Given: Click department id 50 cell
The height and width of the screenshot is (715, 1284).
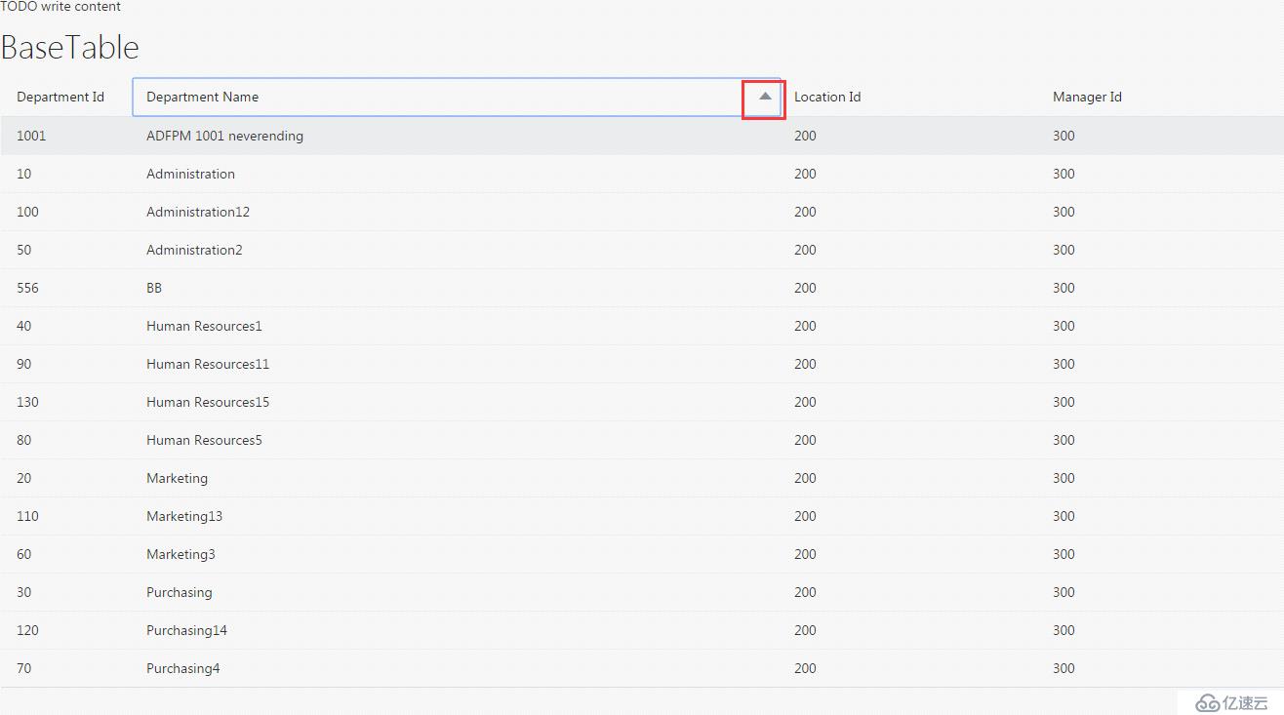Looking at the screenshot, I should [x=23, y=250].
